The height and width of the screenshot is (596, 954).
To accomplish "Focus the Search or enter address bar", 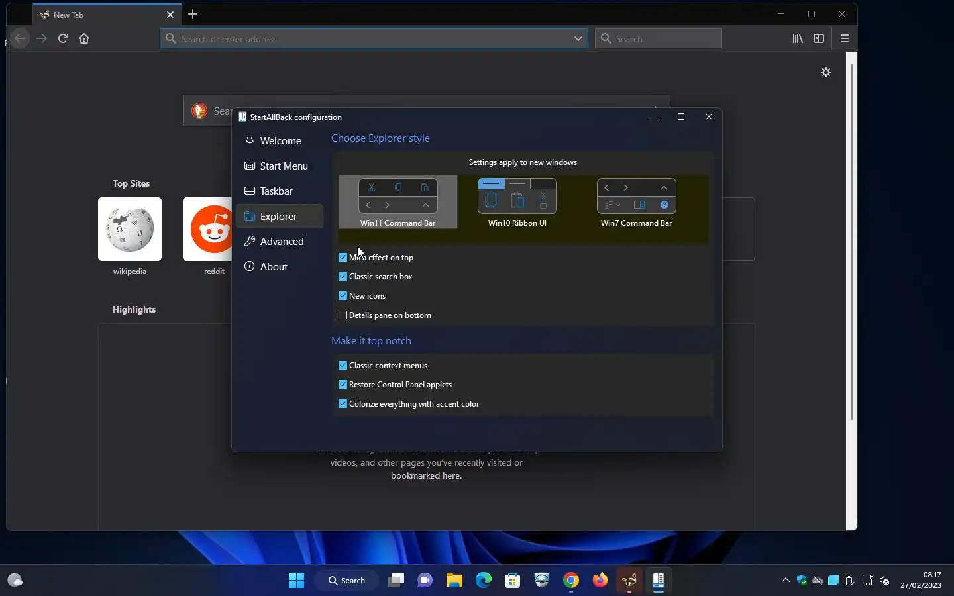I will [374, 38].
